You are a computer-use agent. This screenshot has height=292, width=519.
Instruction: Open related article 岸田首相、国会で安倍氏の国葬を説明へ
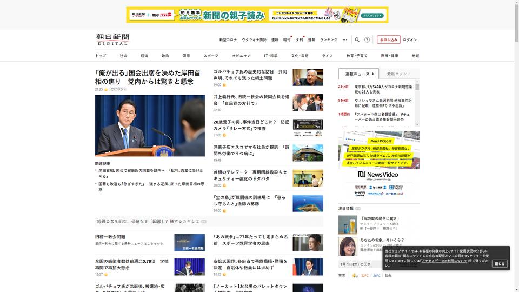151,173
